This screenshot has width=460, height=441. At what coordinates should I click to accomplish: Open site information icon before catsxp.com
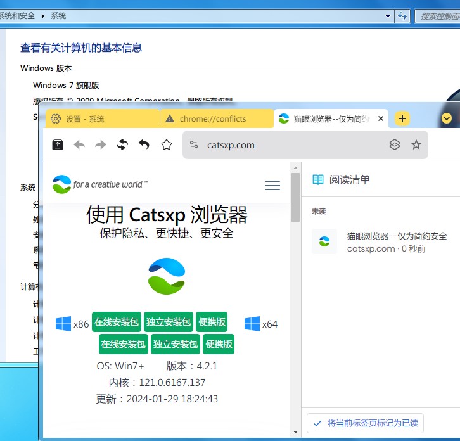click(194, 144)
